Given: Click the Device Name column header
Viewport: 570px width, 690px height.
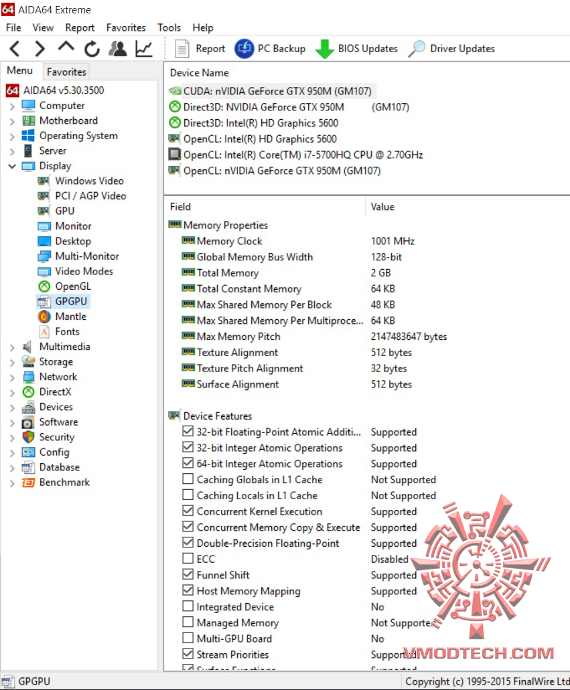Looking at the screenshot, I should pyautogui.click(x=199, y=73).
